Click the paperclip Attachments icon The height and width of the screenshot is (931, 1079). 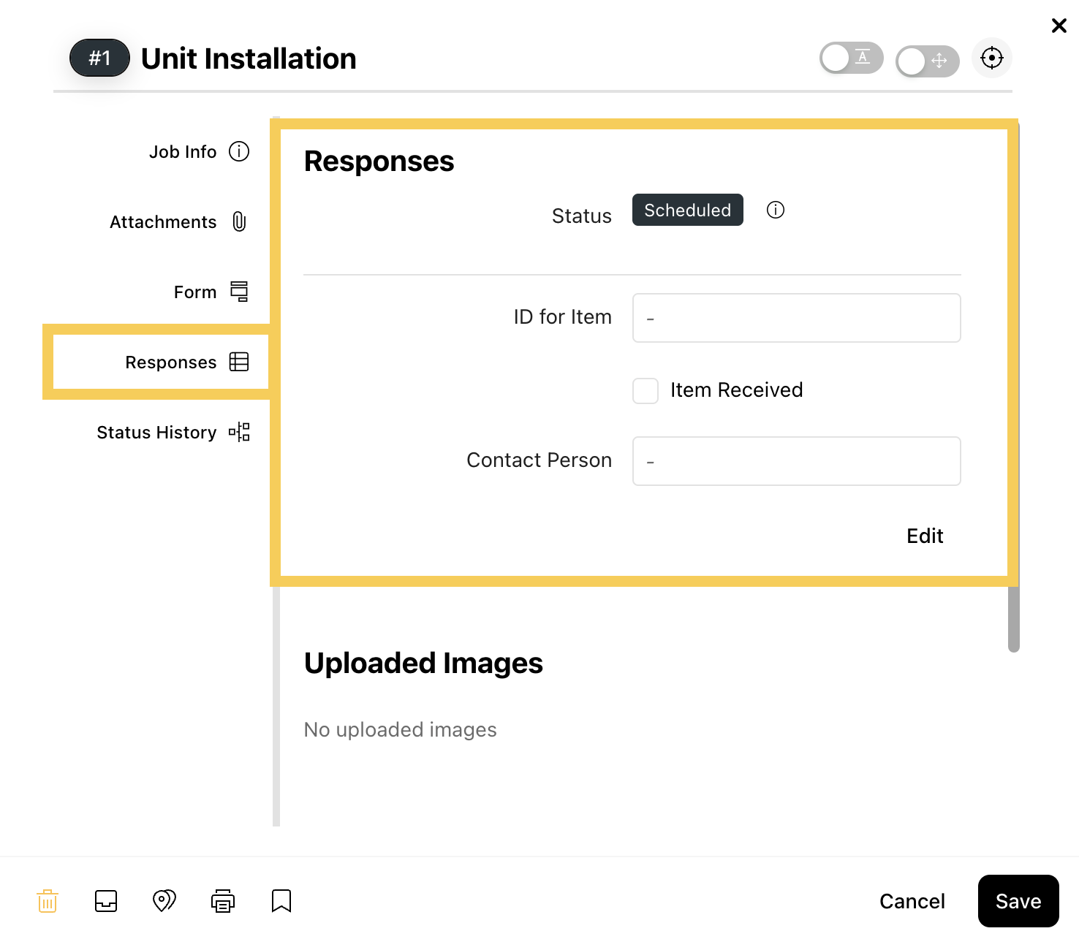point(239,221)
